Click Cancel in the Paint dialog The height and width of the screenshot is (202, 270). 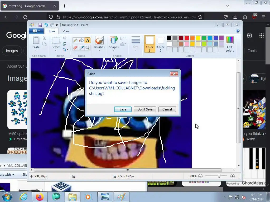[167, 109]
